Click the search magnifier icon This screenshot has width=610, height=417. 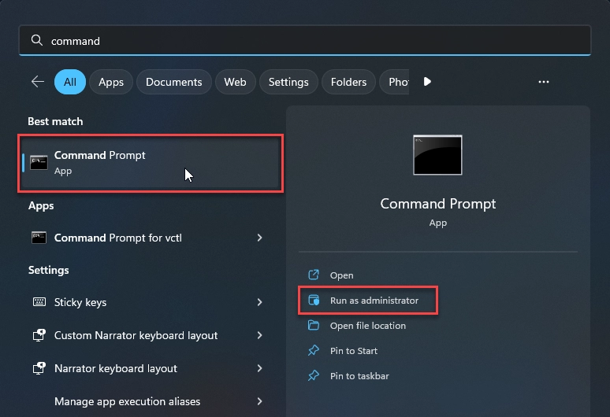click(x=37, y=40)
